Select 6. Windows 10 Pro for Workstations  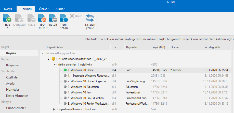point(147,104)
